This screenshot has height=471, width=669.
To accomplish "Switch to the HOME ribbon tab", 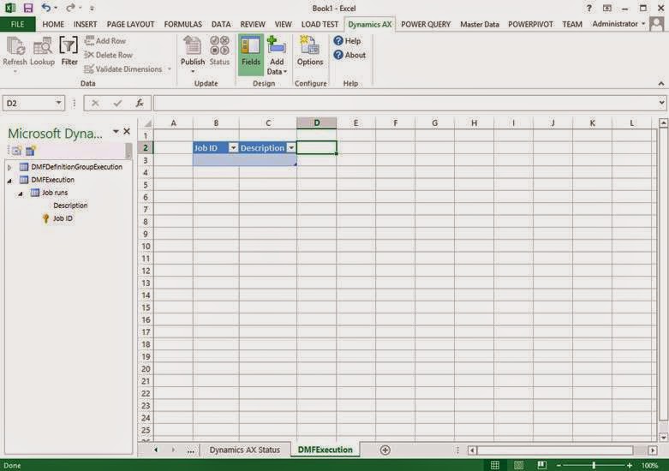I will pyautogui.click(x=53, y=24).
